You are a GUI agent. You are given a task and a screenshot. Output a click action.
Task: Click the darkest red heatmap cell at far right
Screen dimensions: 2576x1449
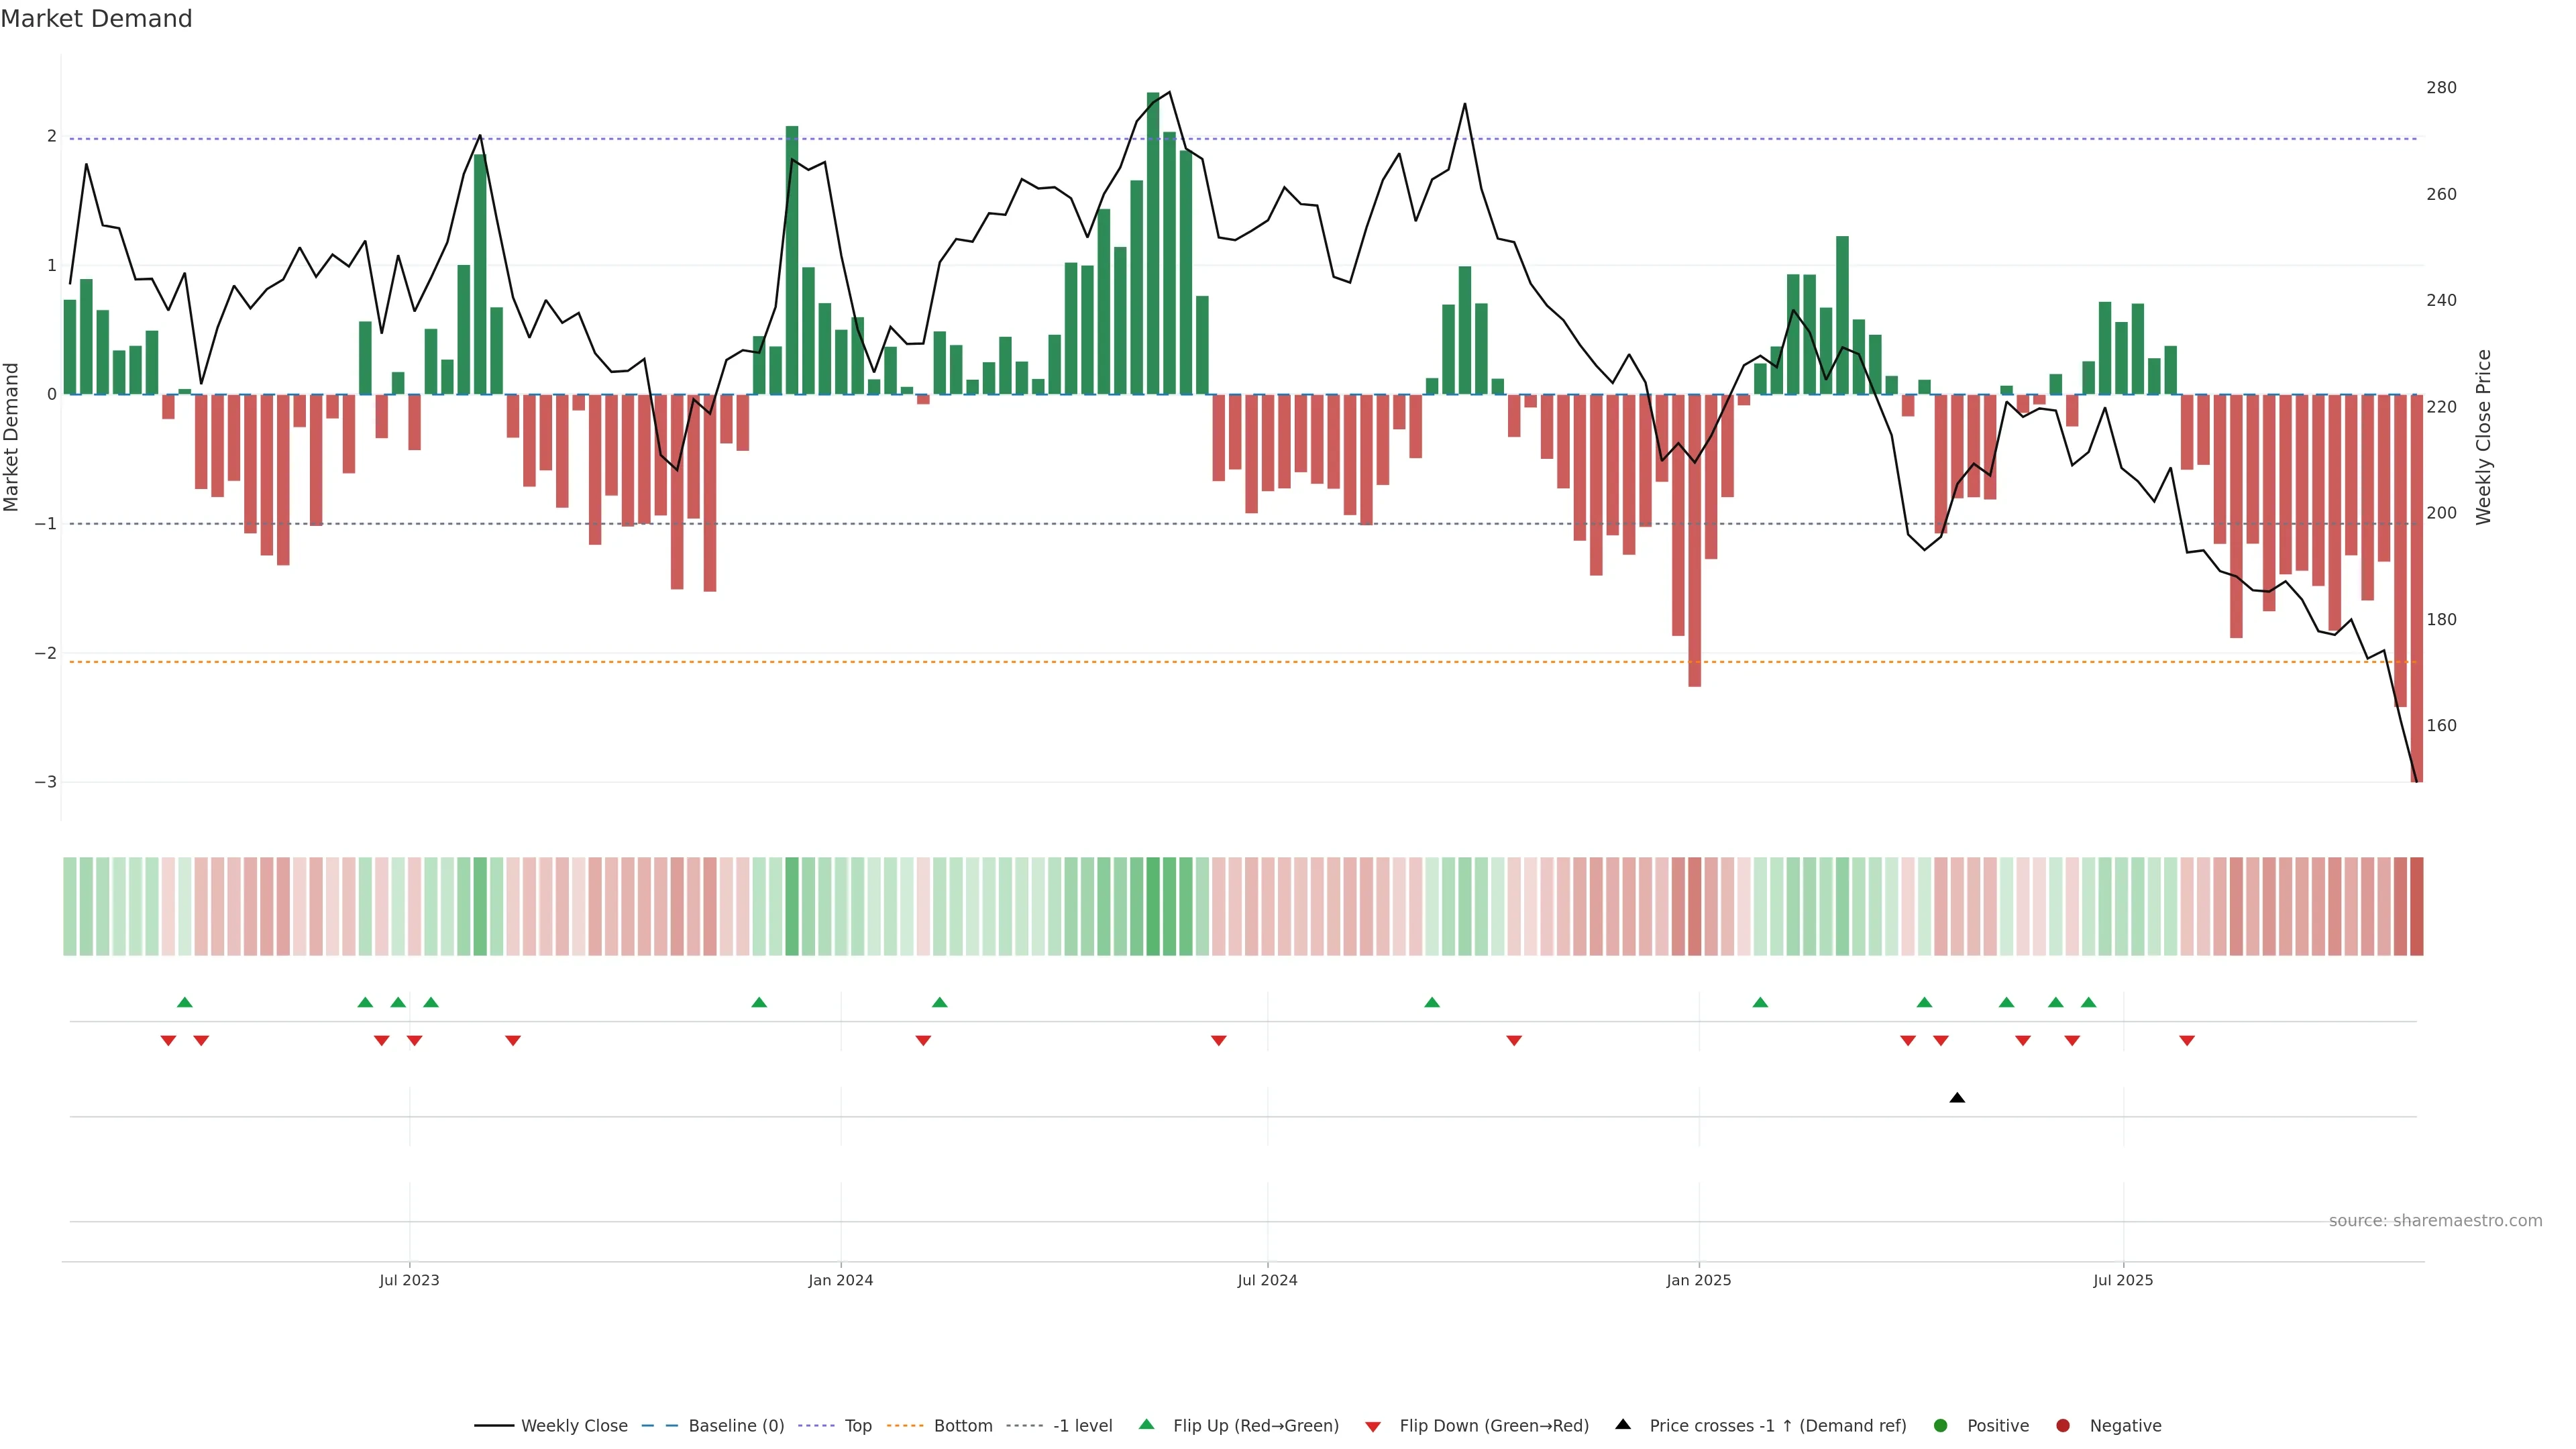pos(2416,906)
